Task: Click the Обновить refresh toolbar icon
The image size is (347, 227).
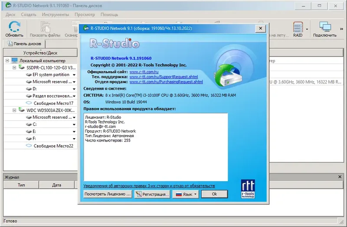Action: [14, 29]
